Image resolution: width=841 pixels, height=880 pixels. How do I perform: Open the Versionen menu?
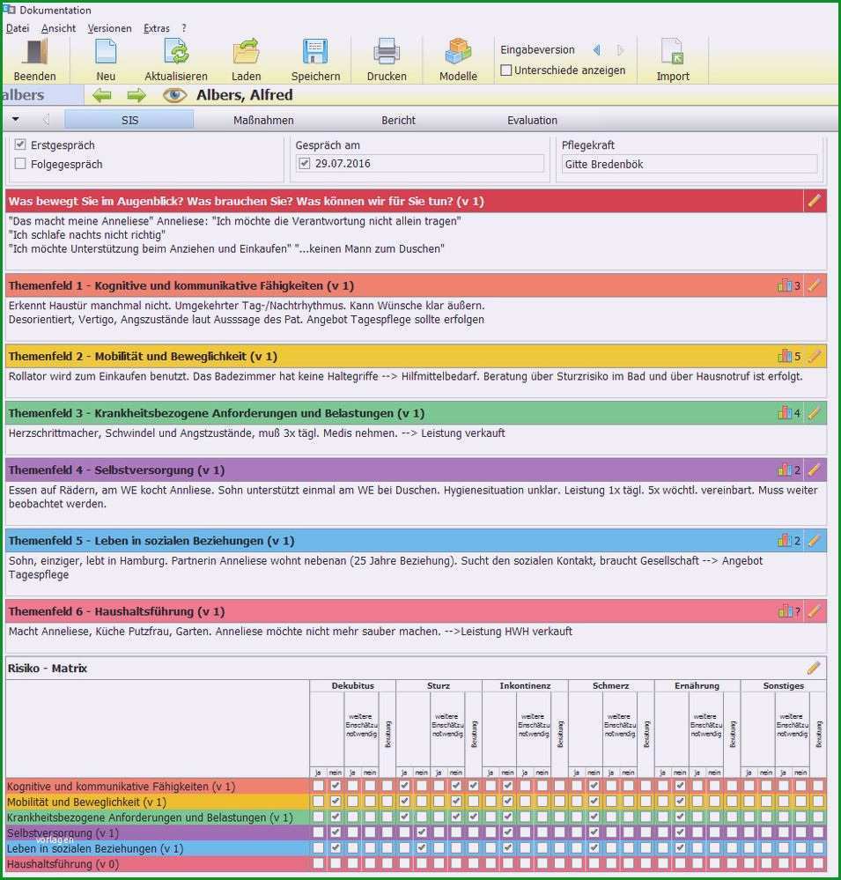109,28
